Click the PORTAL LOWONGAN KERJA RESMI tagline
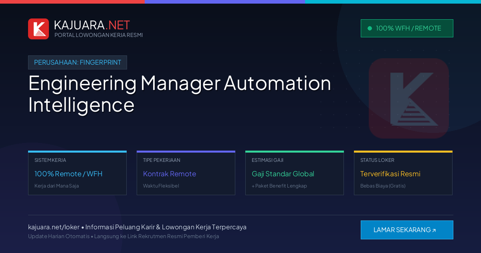The height and width of the screenshot is (253, 481). [99, 35]
